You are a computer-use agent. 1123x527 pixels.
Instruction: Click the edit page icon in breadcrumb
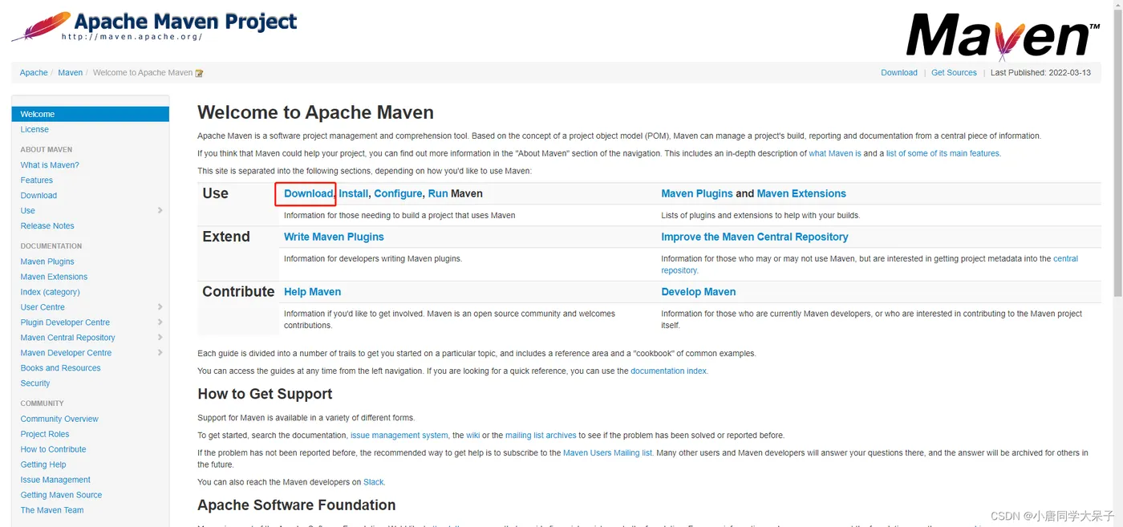(x=200, y=73)
